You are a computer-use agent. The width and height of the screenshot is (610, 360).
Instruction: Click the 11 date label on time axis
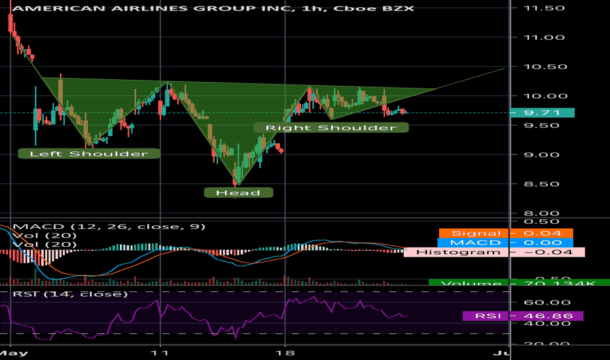(x=160, y=353)
